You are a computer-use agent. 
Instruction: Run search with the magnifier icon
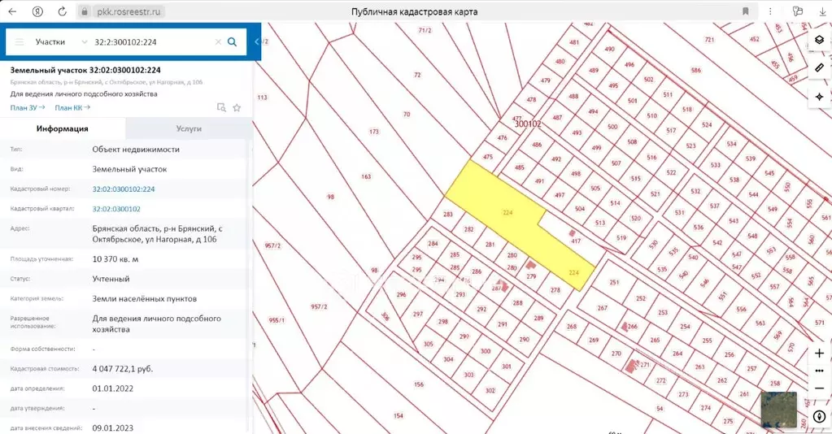click(x=232, y=42)
